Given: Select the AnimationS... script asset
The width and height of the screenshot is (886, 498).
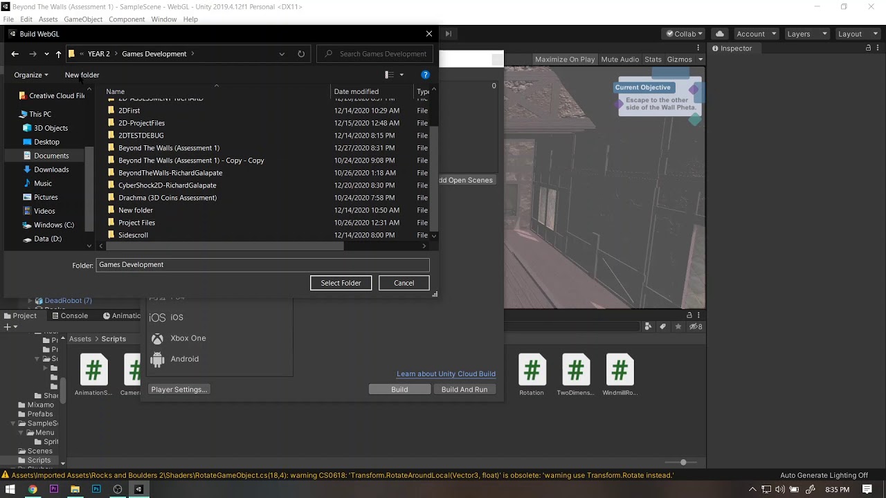Looking at the screenshot, I should point(93,375).
